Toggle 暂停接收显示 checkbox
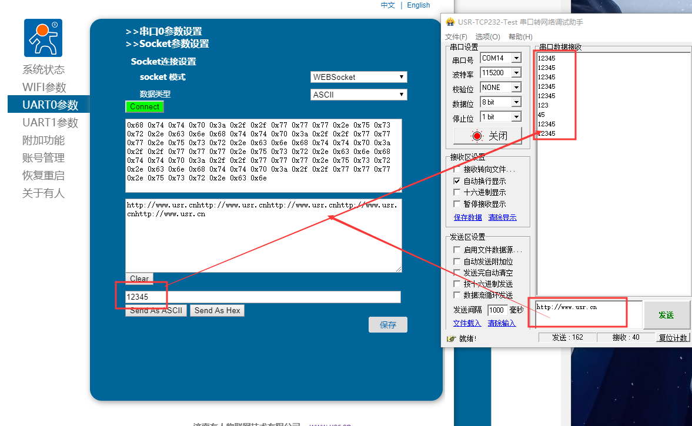Image resolution: width=692 pixels, height=426 pixels. (x=457, y=204)
